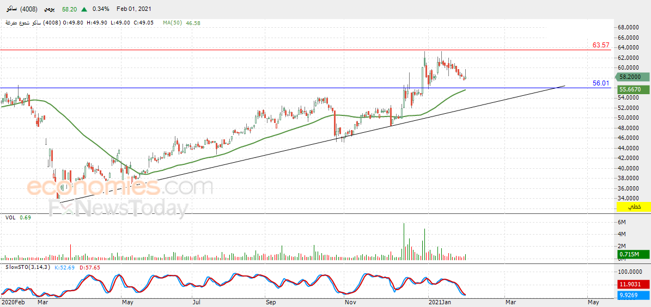Click the 2020Feb marker on time axis
Screen dimensions: 651x307
tap(12, 303)
